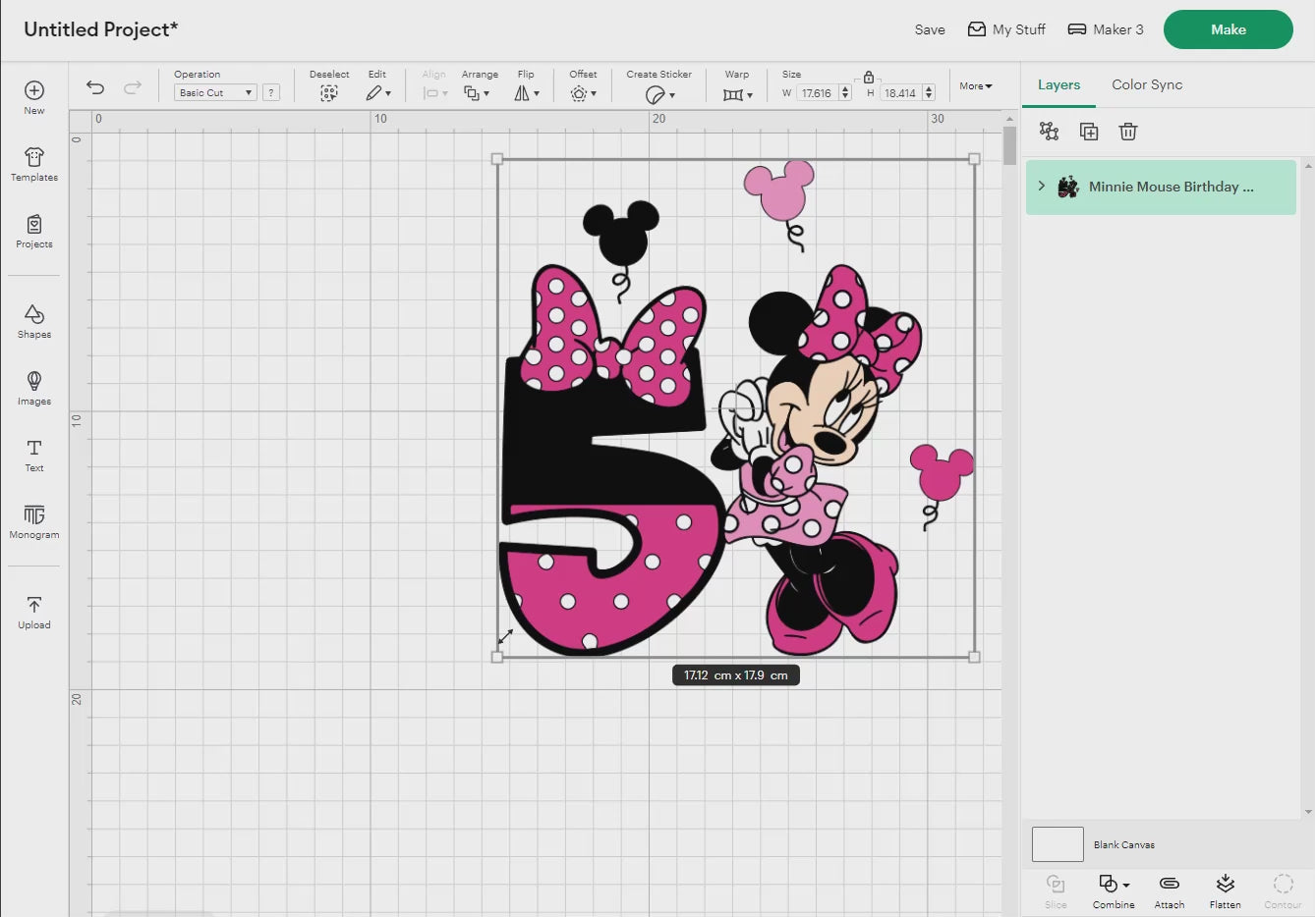Open the More toolbar menu

pyautogui.click(x=976, y=86)
